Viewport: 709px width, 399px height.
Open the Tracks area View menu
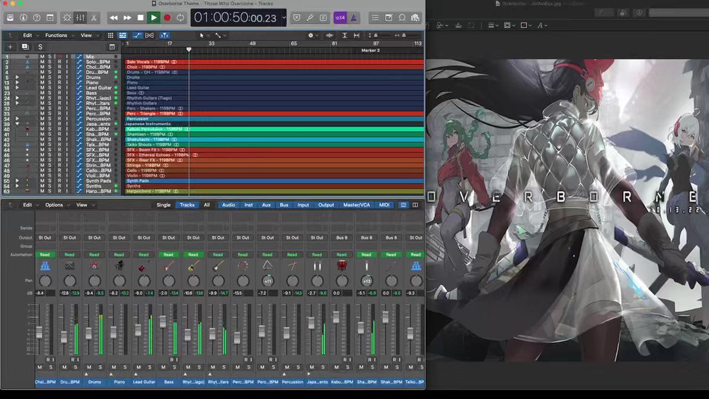(89, 35)
